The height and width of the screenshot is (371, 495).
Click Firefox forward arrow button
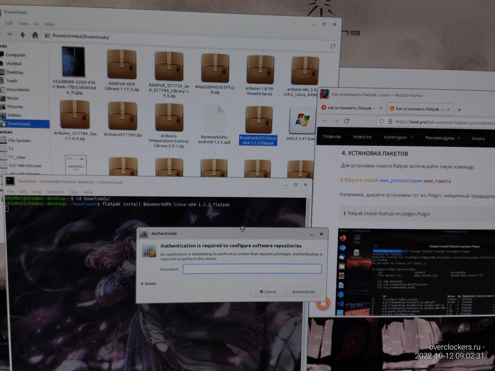[336, 121]
